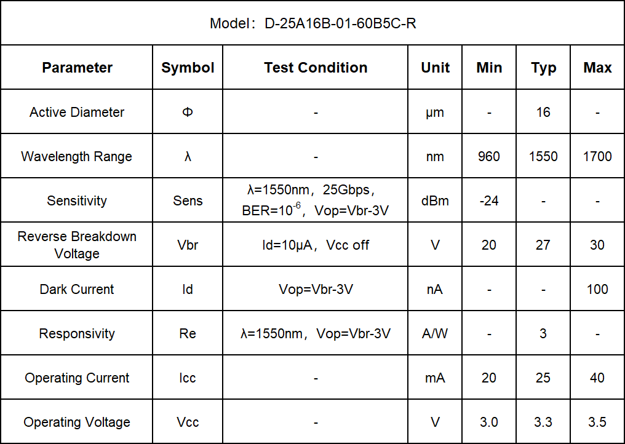Screen dimensions: 625x444
Task: Select the Parameter column header
Action: 77,68
